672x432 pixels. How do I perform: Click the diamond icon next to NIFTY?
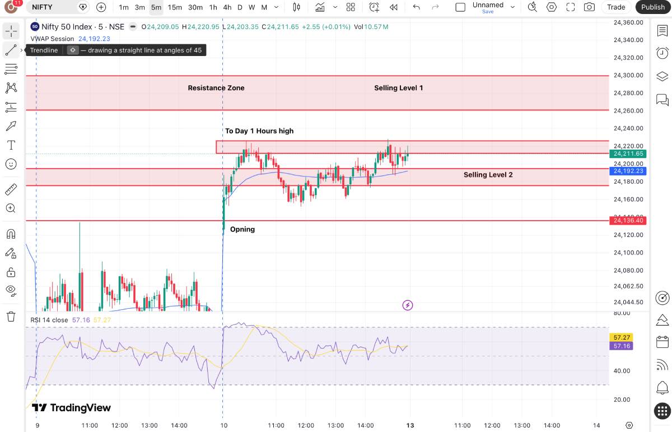pyautogui.click(x=83, y=7)
